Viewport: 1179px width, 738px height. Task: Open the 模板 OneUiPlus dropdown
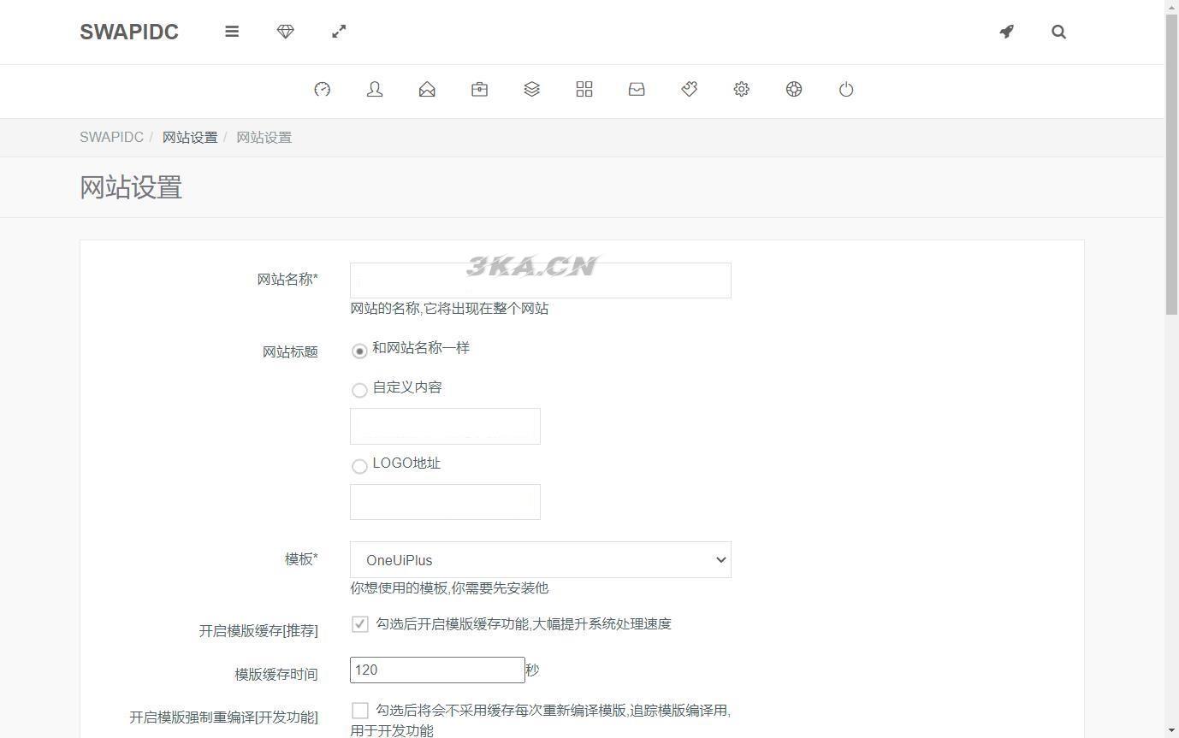click(x=541, y=560)
